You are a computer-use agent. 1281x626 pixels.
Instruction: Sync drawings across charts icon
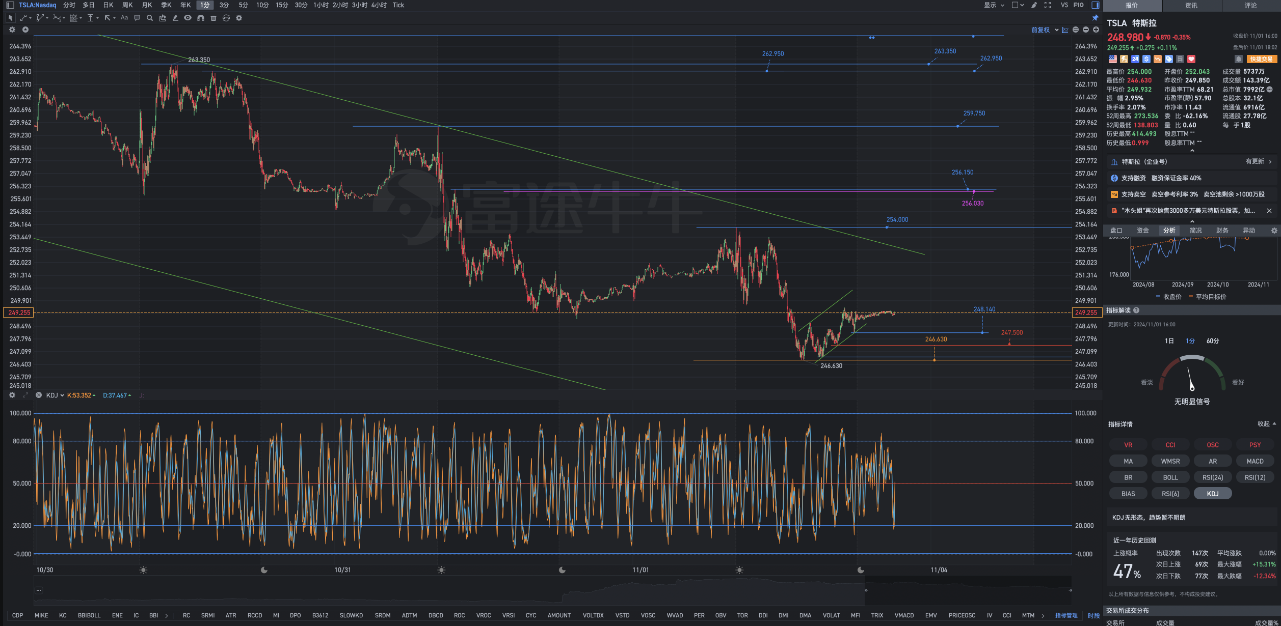[x=226, y=18]
